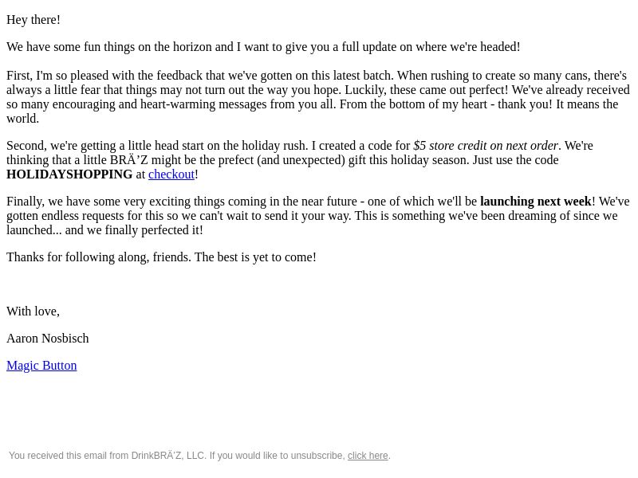Click the italic '$5 store credit on next order' text
638x478 pixels.
point(486,146)
